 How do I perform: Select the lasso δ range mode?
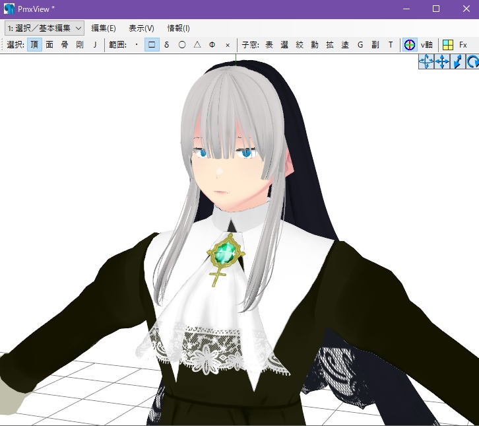(166, 45)
